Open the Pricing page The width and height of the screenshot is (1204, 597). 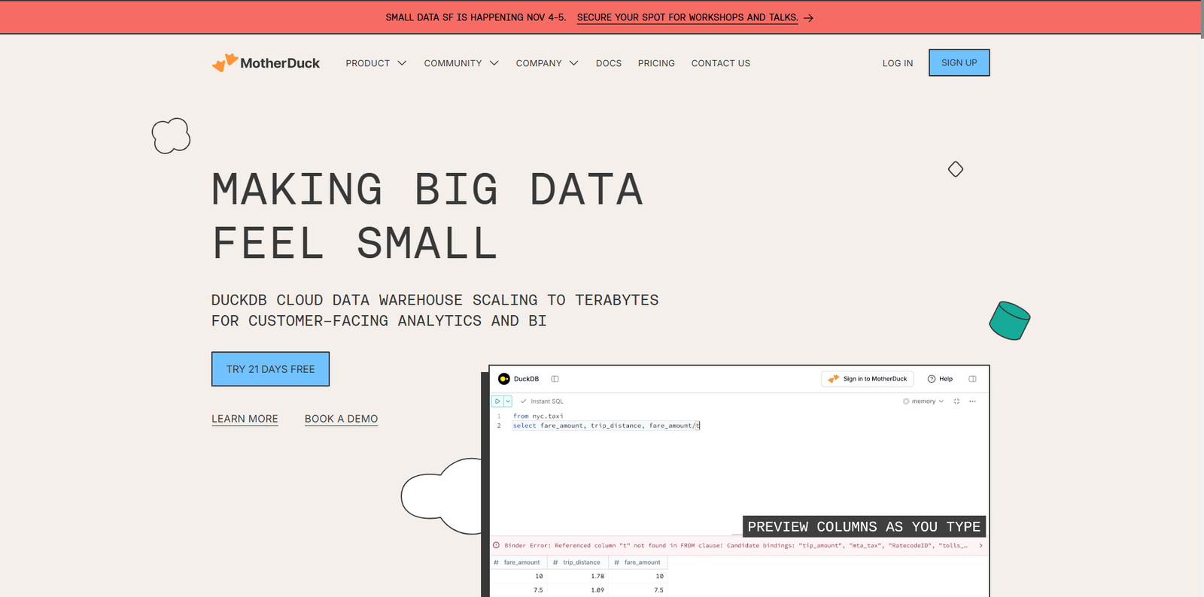(x=656, y=63)
